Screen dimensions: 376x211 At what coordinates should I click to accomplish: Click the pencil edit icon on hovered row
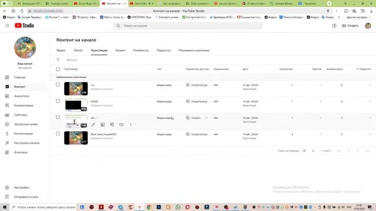coord(93,125)
